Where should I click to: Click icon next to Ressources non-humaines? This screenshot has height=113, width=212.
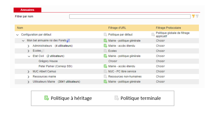[x=105, y=76]
